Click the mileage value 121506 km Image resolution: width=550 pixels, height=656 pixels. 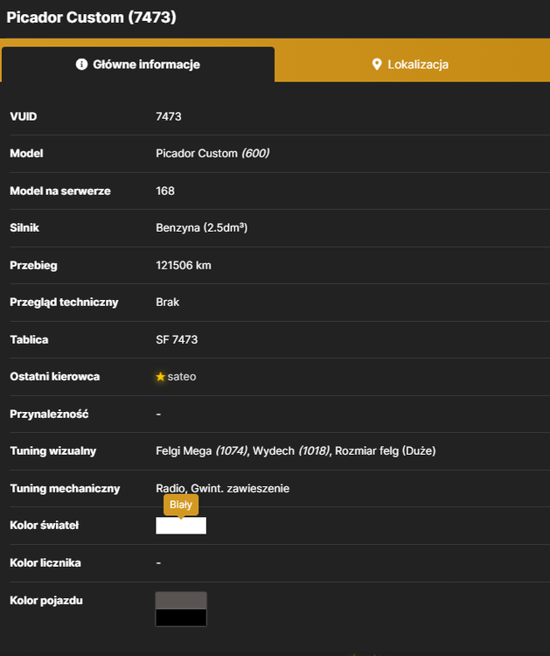point(184,265)
